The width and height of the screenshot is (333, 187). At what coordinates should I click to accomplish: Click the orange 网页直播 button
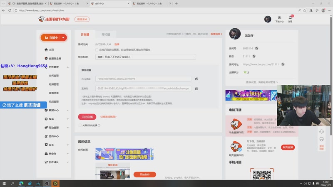(288, 147)
